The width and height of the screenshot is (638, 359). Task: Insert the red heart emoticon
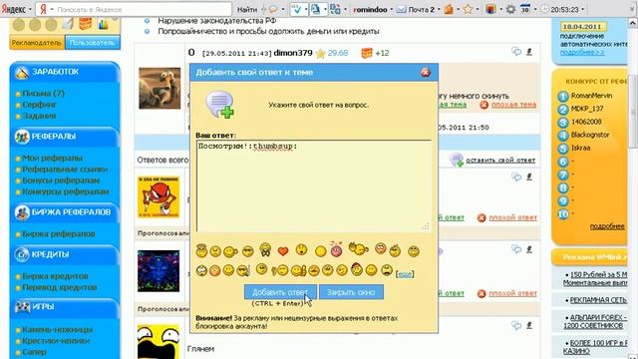click(x=283, y=251)
